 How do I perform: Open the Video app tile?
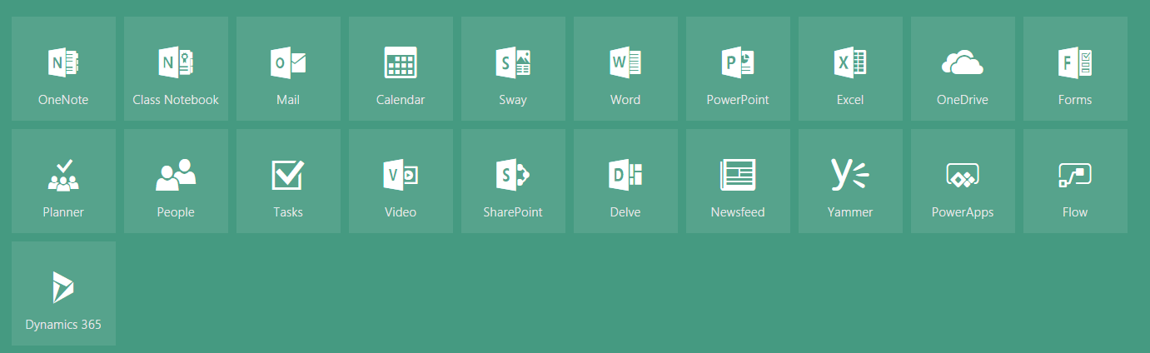click(x=401, y=181)
